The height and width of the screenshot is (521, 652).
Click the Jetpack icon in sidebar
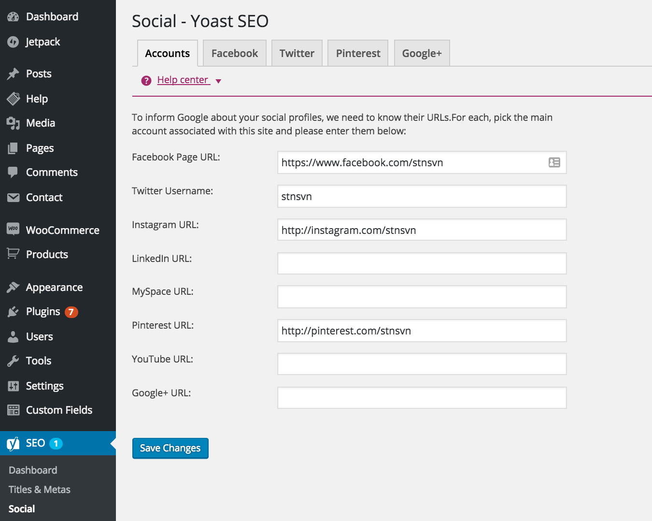tap(13, 42)
